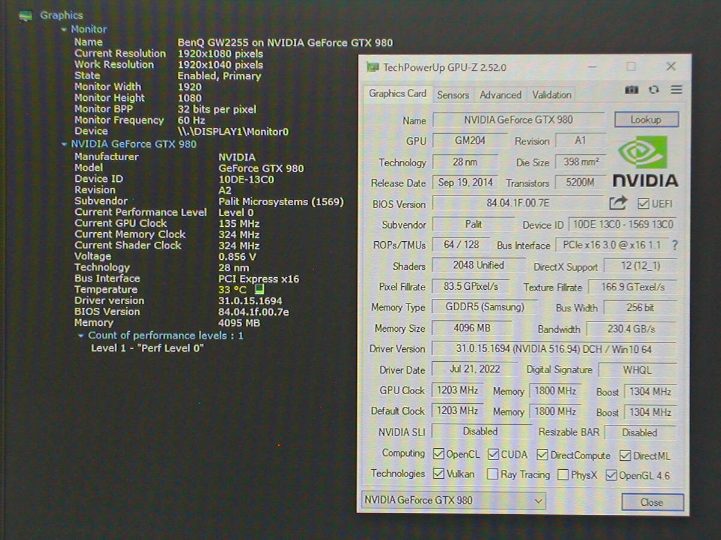Click the BIOS share/export arrow icon
Image resolution: width=721 pixels, height=540 pixels.
618,203
